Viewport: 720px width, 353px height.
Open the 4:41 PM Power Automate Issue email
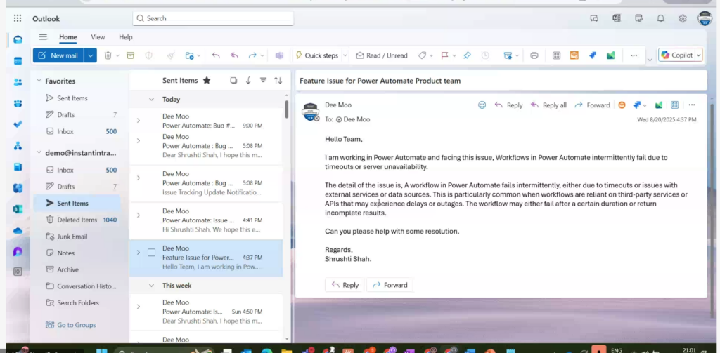point(206,220)
